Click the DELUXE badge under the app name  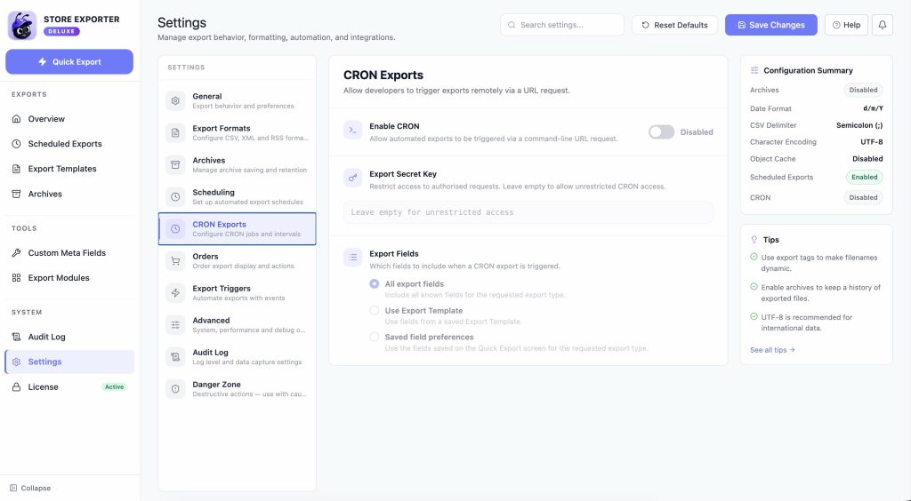[x=61, y=31]
